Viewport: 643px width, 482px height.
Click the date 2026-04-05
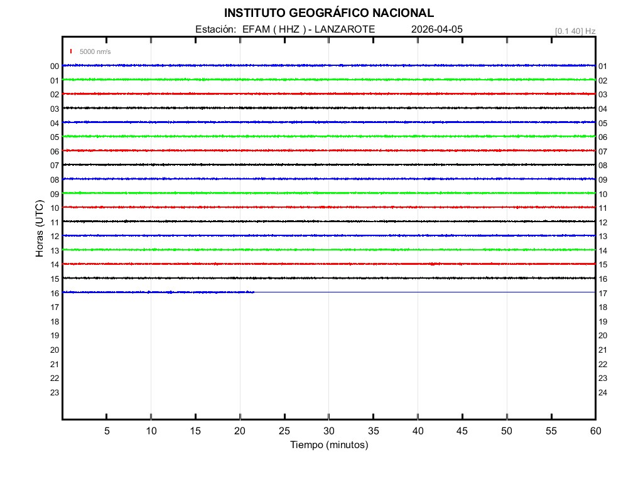[x=437, y=29]
